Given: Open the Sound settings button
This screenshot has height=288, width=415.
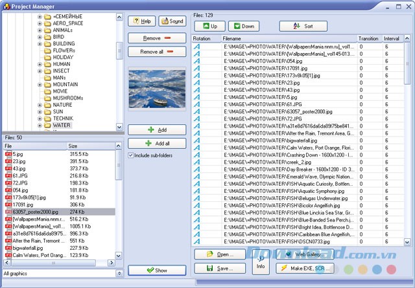Looking at the screenshot, I should coord(171,21).
